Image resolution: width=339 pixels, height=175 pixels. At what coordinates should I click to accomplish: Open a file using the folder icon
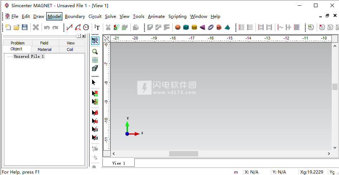[16, 27]
